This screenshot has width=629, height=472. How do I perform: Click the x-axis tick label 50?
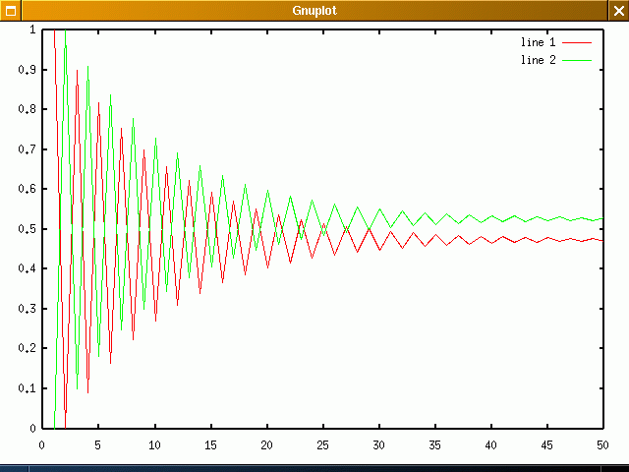pyautogui.click(x=602, y=444)
